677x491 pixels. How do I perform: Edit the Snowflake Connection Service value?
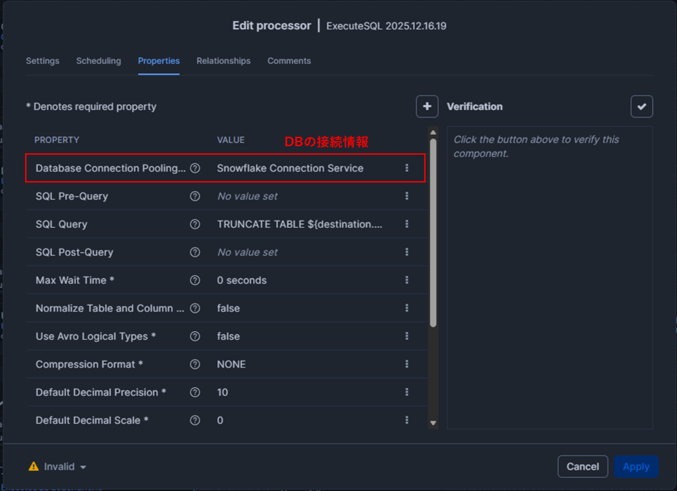290,168
